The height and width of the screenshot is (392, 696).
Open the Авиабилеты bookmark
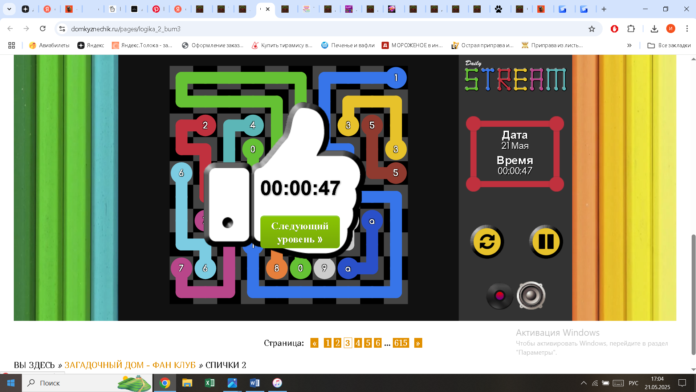click(49, 45)
